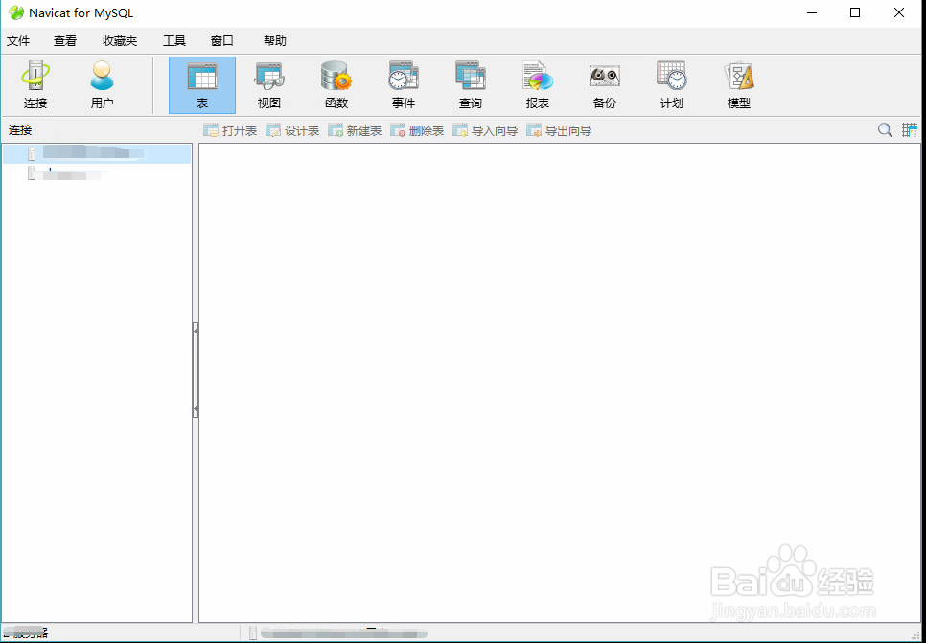Launch 导入向导 (Import Wizard)
The image size is (926, 643).
[485, 130]
